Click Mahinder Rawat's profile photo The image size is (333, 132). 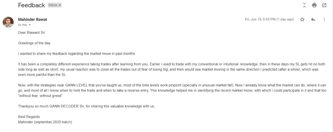coord(8,22)
